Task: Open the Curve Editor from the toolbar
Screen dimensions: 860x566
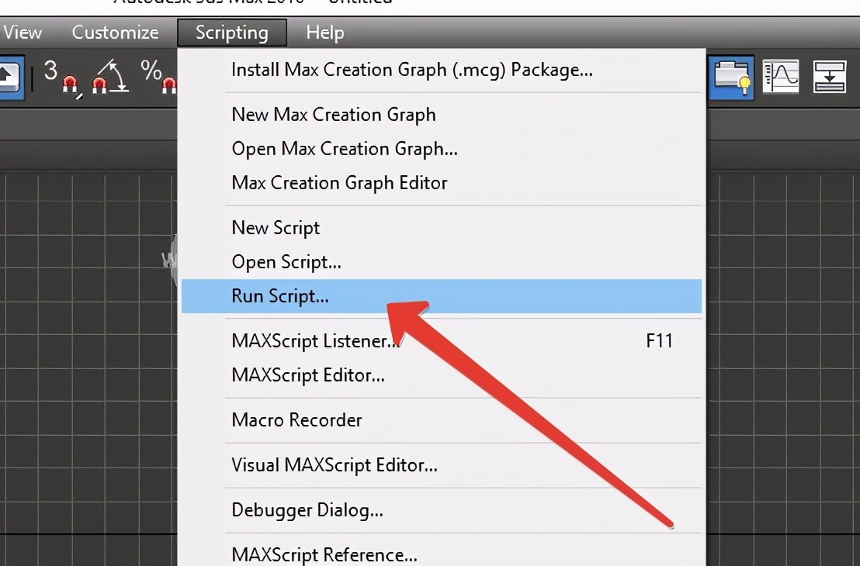Action: click(781, 76)
